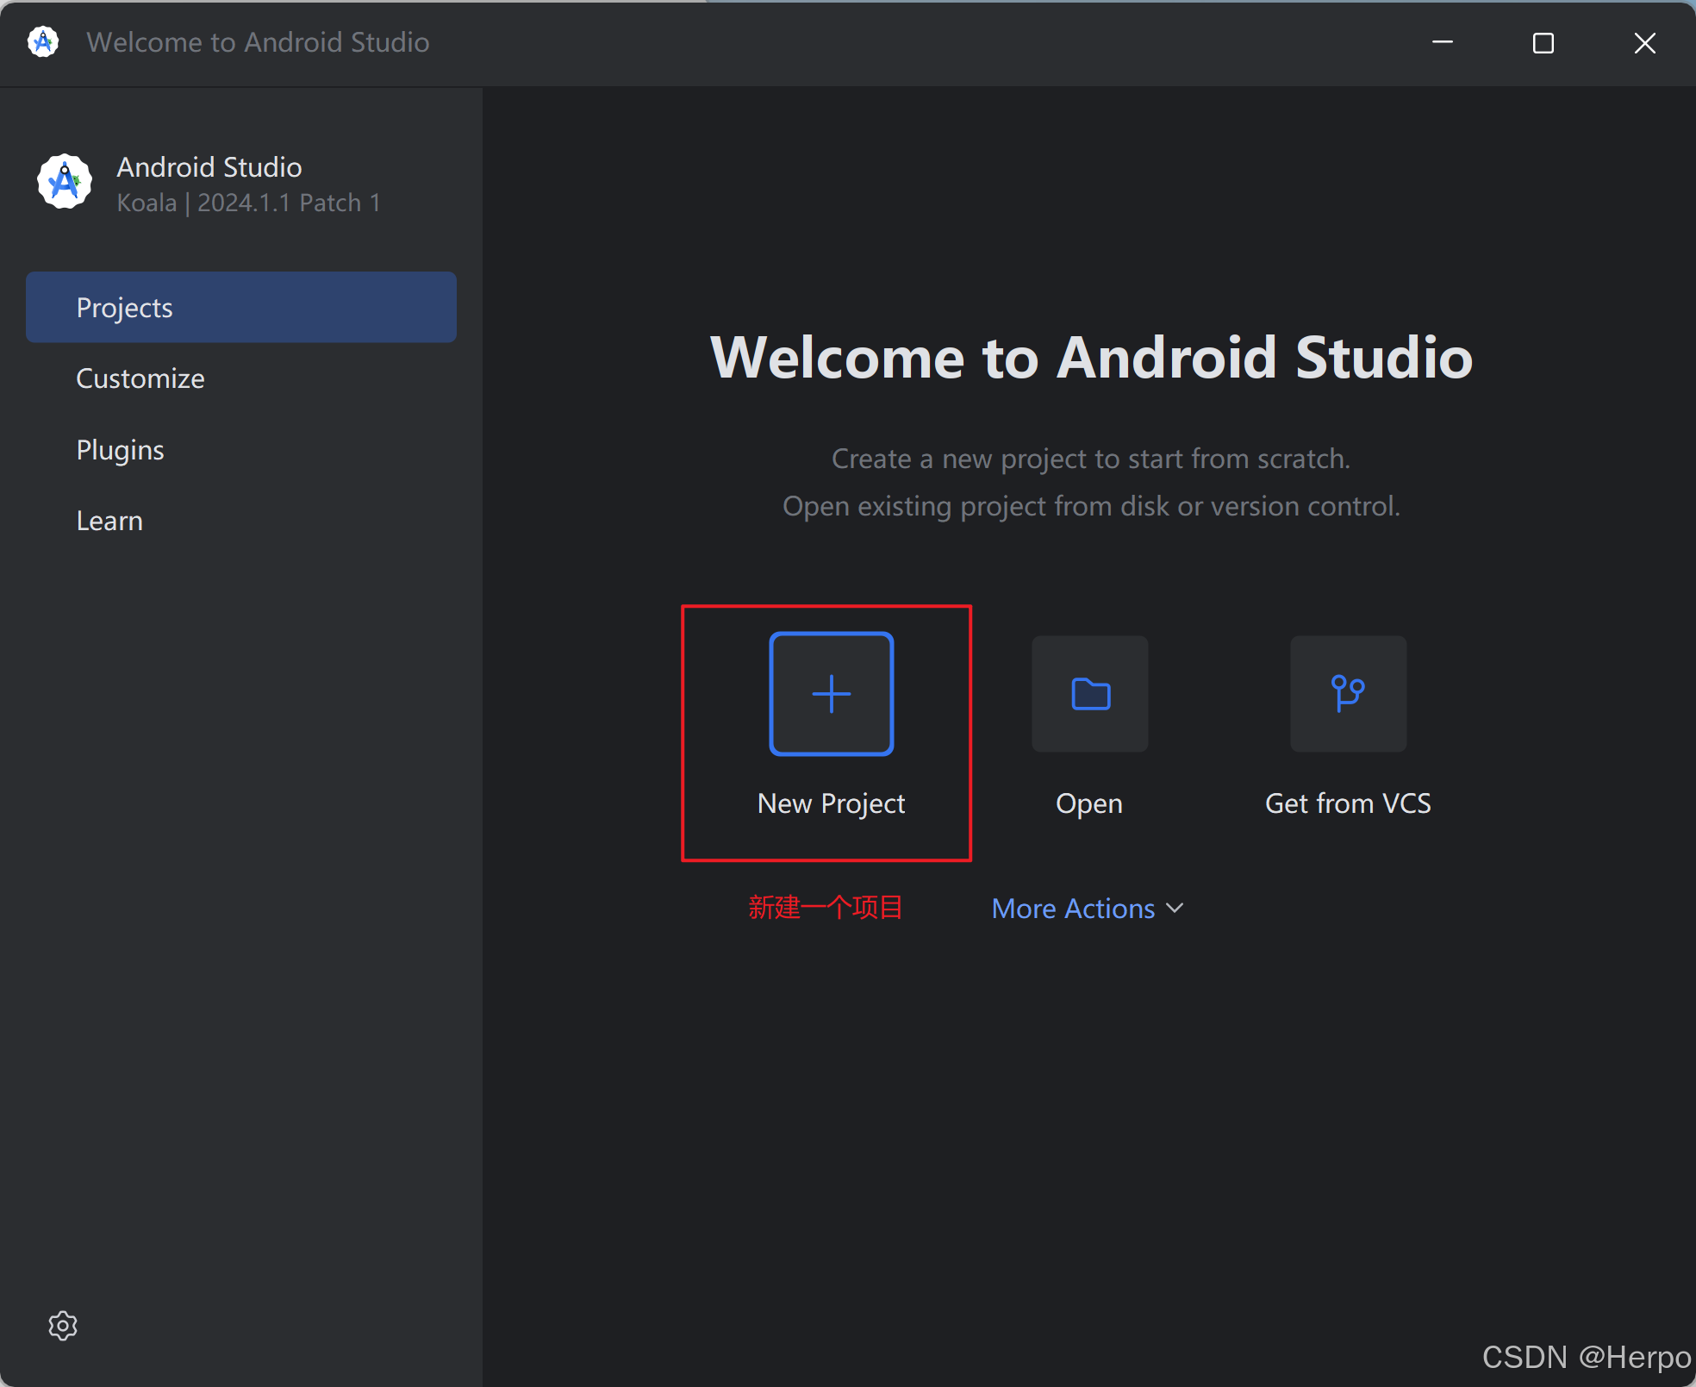
Task: Click the Open folder icon
Action: 1089,694
